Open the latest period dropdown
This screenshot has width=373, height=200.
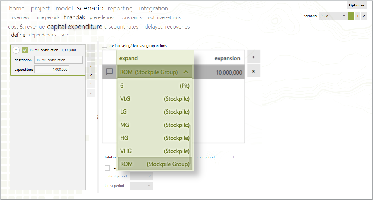[141, 186]
